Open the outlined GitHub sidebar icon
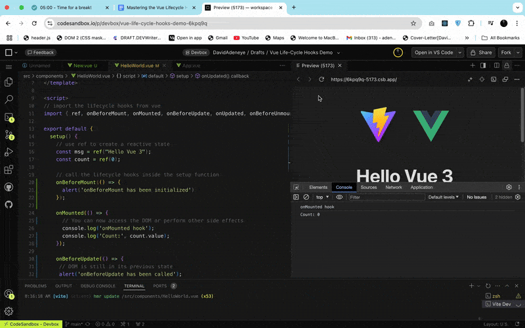525x328 pixels. (9, 205)
